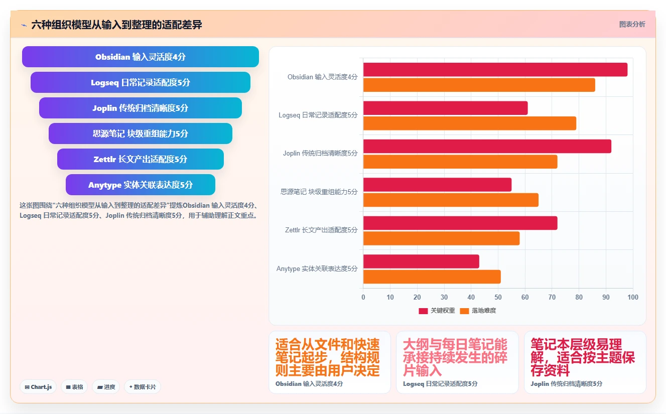Click the 图表分析 label in the header
The image size is (666, 414).
coord(632,24)
